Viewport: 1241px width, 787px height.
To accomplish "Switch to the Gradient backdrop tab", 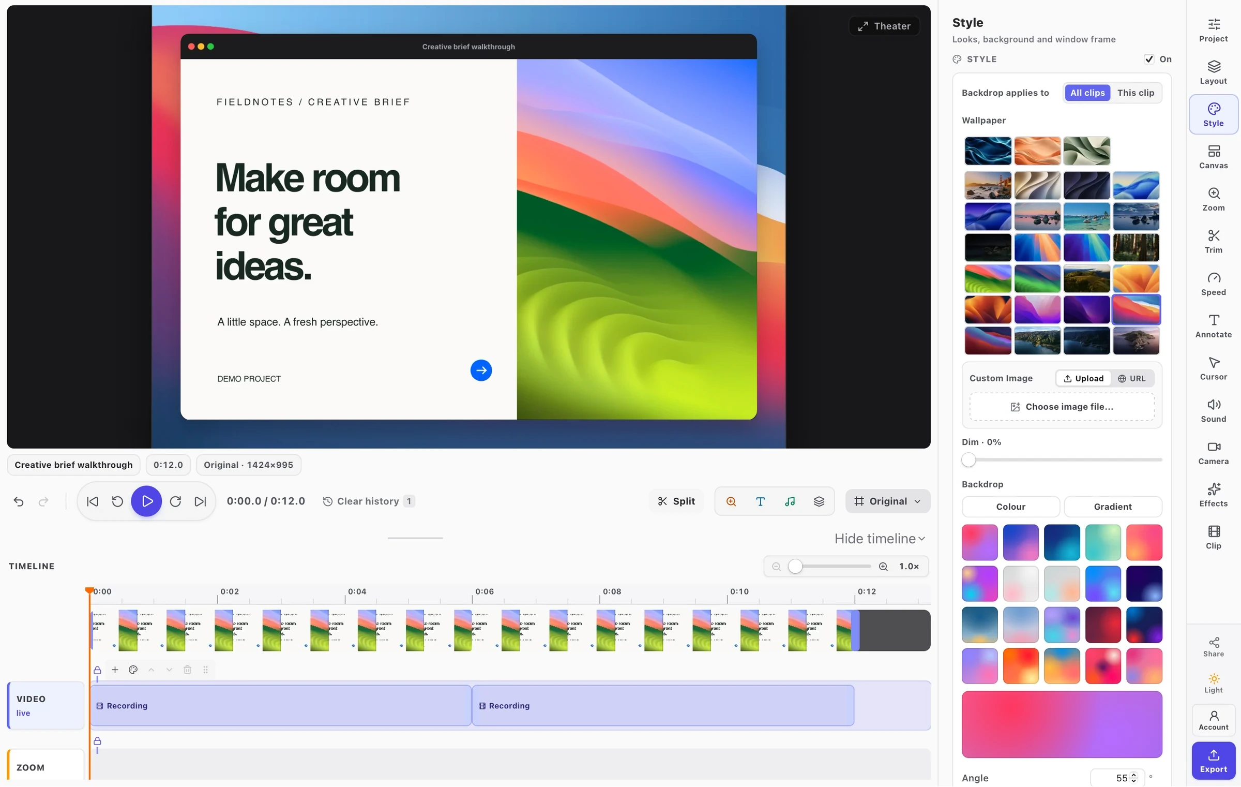I will coord(1113,507).
